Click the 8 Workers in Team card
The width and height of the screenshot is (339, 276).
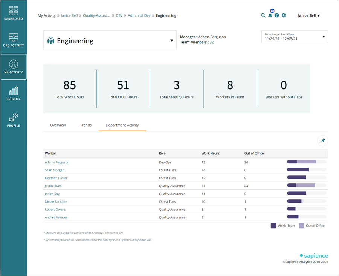pyautogui.click(x=230, y=89)
